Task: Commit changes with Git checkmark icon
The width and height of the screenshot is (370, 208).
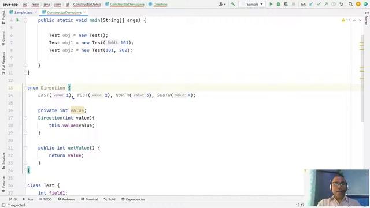Action: (319, 4)
